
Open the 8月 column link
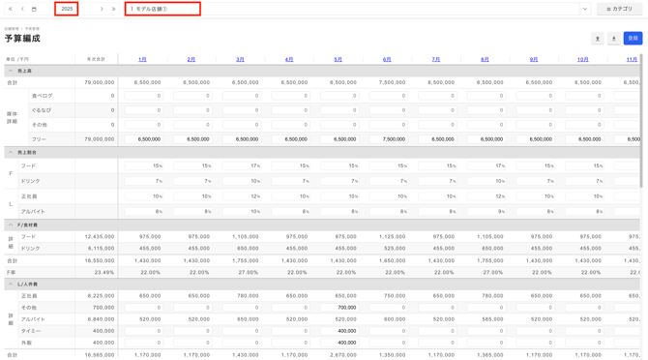(485, 60)
